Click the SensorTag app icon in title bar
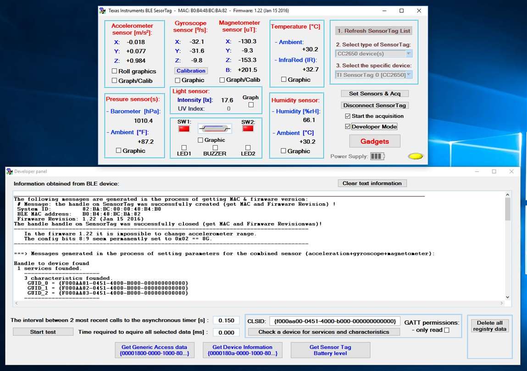This screenshot has height=371, width=527. [x=102, y=11]
